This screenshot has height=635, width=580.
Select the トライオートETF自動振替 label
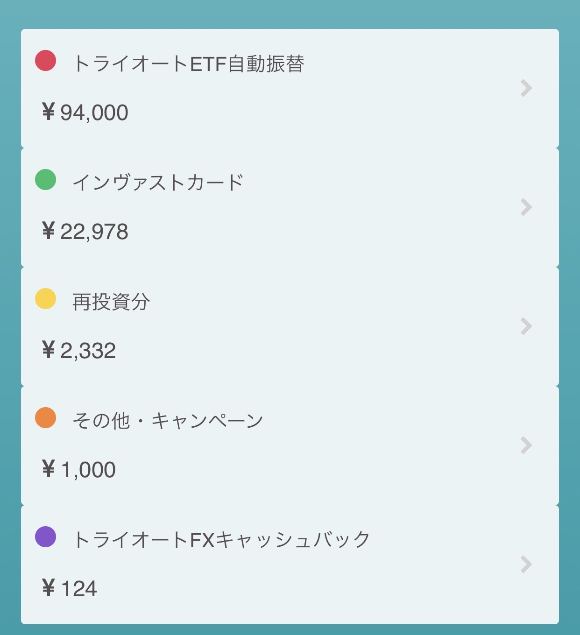click(x=189, y=64)
